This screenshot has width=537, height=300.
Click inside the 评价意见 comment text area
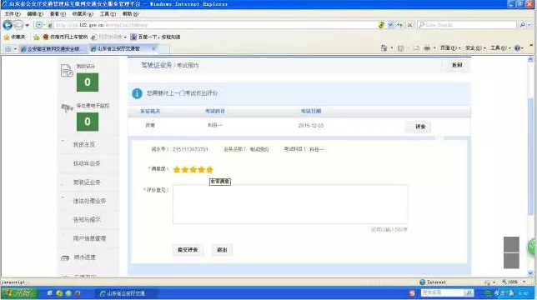coord(290,204)
